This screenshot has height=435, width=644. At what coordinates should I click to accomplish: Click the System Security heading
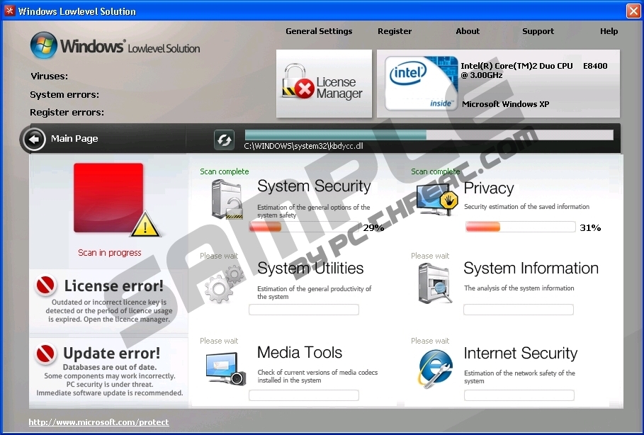314,186
